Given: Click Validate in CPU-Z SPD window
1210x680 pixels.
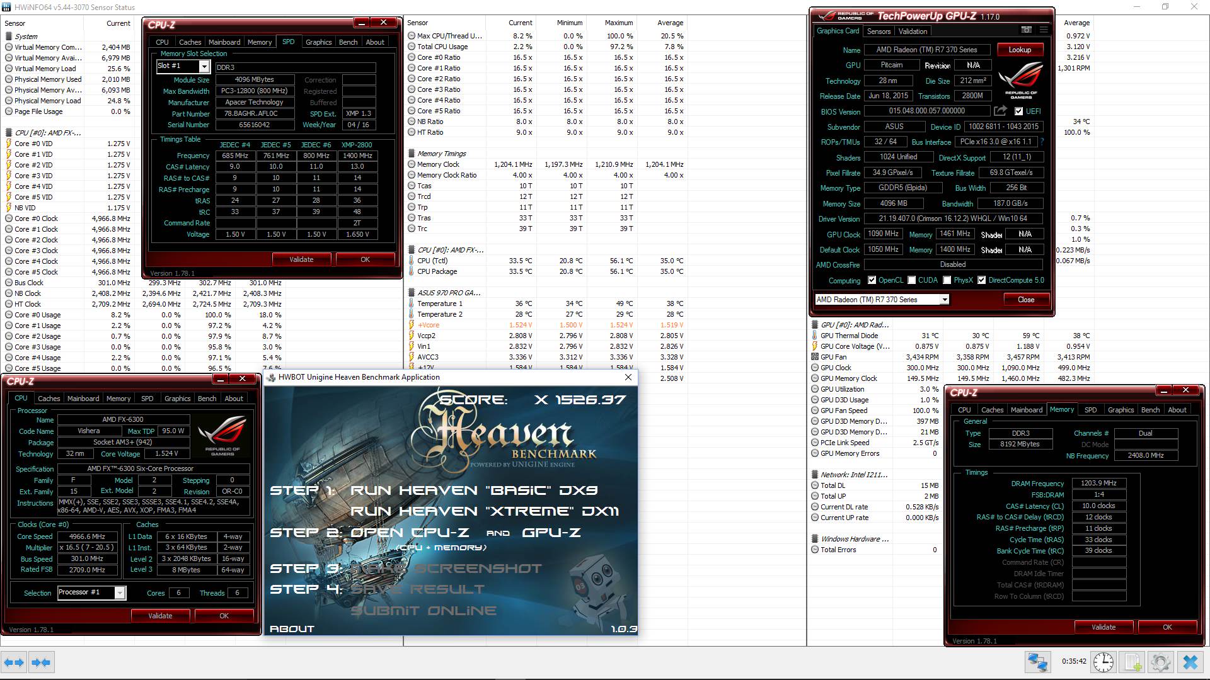Looking at the screenshot, I should point(301,259).
